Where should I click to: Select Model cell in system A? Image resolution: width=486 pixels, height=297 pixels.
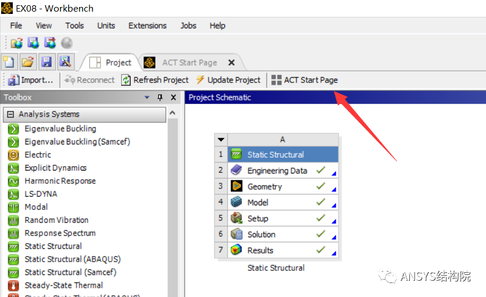pos(283,202)
